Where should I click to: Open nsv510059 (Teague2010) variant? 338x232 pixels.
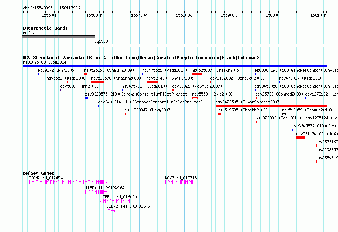coord(307,110)
